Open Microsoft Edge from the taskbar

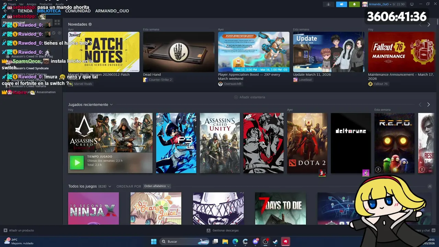point(235,242)
